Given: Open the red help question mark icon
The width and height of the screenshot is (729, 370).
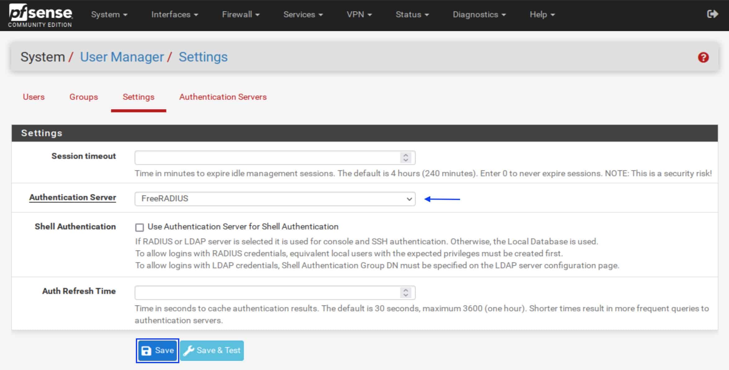Looking at the screenshot, I should pyautogui.click(x=703, y=57).
